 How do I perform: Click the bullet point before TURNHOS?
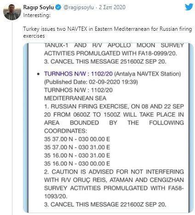[38, 74]
